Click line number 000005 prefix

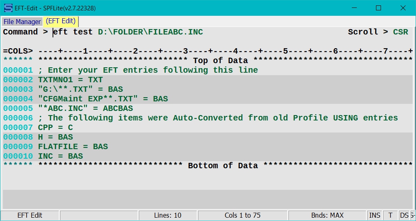pyautogui.click(x=18, y=108)
